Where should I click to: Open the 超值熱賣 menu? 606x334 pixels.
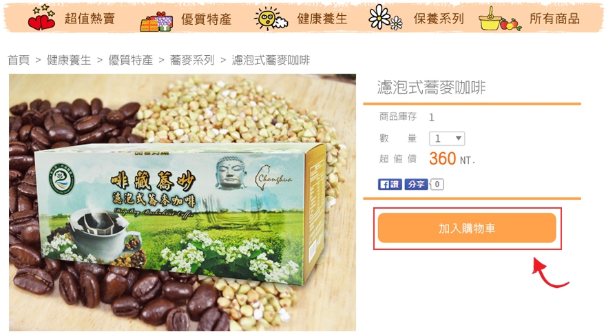pos(90,19)
